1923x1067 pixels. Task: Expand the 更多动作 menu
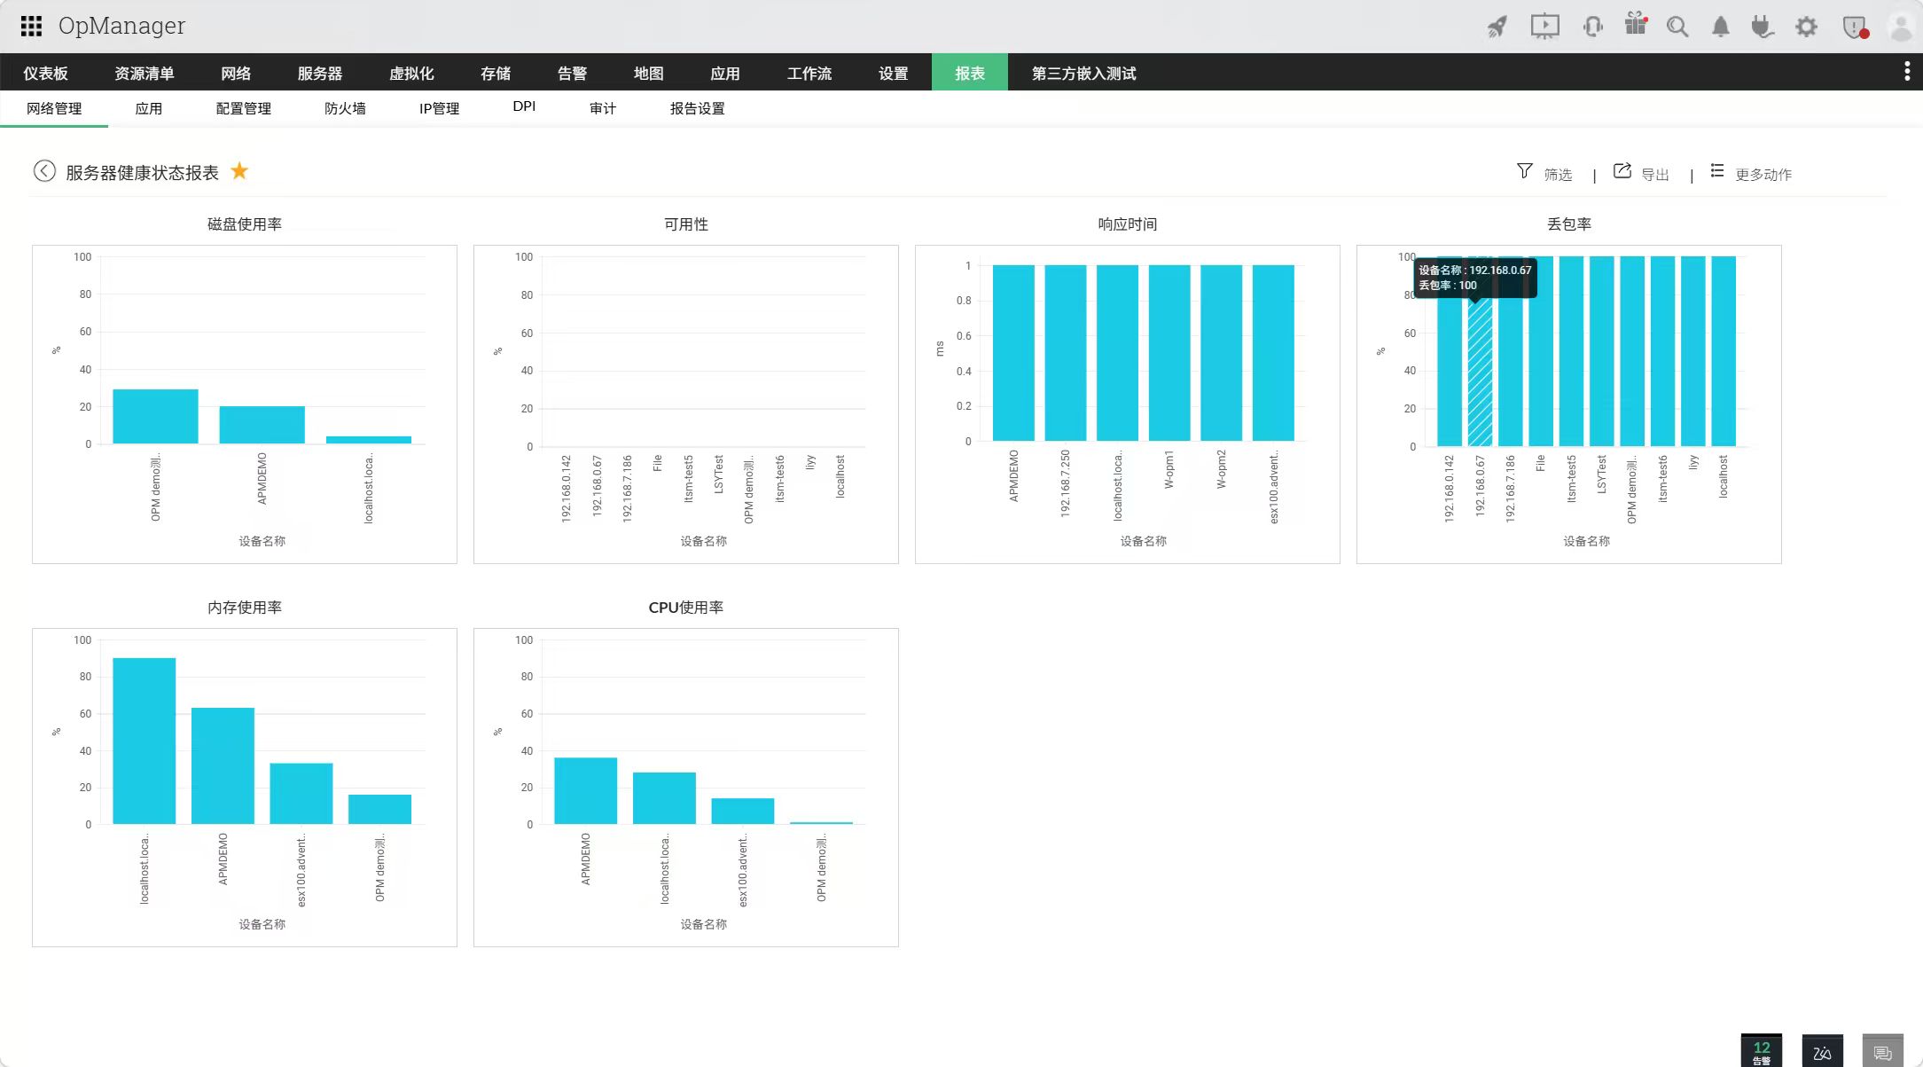(1751, 173)
